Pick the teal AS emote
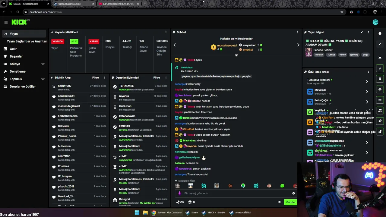Image resolution: width=386 pixels, height=217 pixels. (256, 186)
